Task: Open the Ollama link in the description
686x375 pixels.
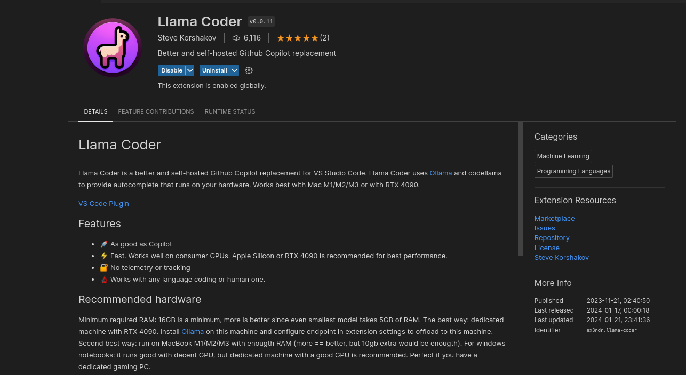Action: [x=441, y=173]
